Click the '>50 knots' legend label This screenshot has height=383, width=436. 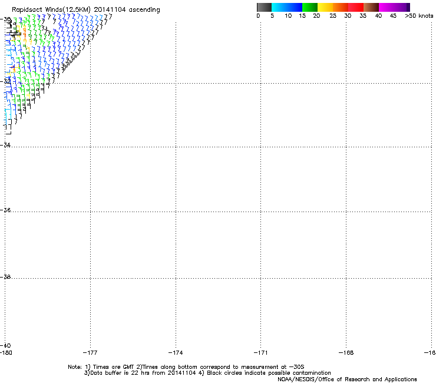(x=419, y=16)
